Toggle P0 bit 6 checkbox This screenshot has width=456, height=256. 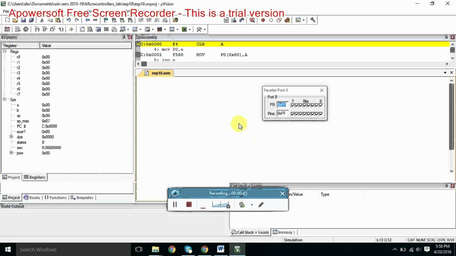tap(296, 105)
